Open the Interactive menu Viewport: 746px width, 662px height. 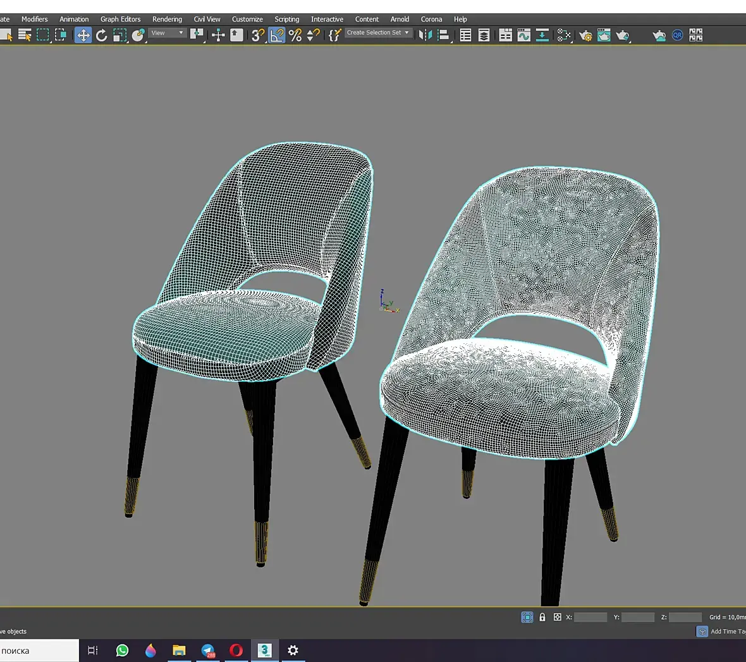327,19
